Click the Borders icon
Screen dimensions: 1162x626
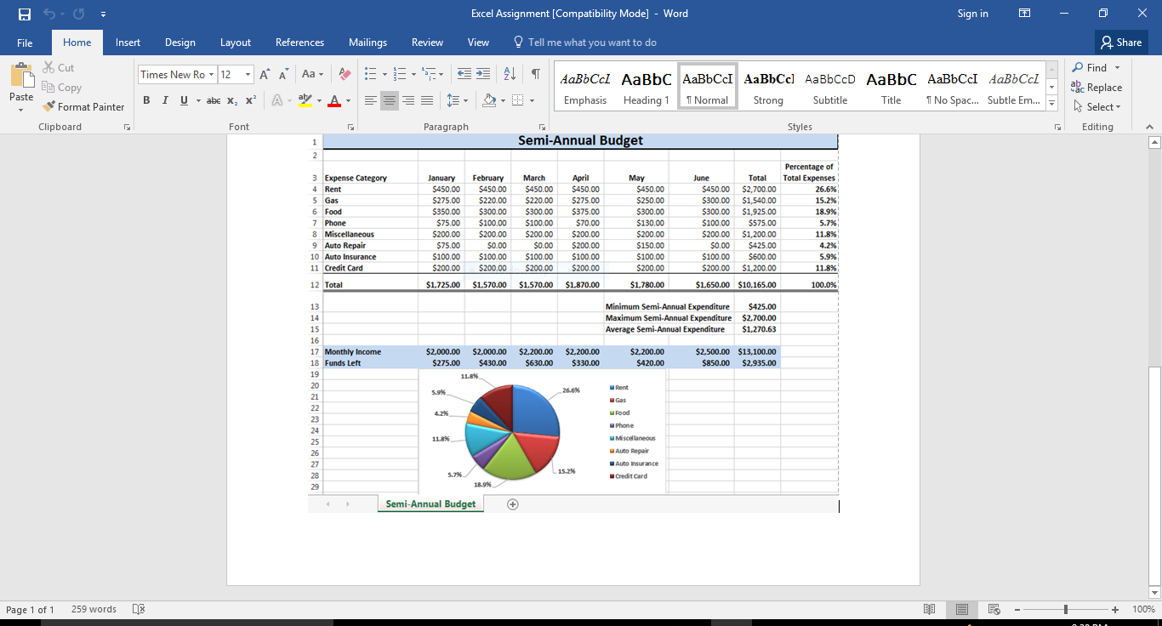516,100
